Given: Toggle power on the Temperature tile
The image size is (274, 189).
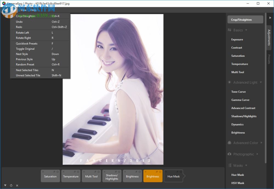Looking at the screenshot, I should (x=78, y=172).
